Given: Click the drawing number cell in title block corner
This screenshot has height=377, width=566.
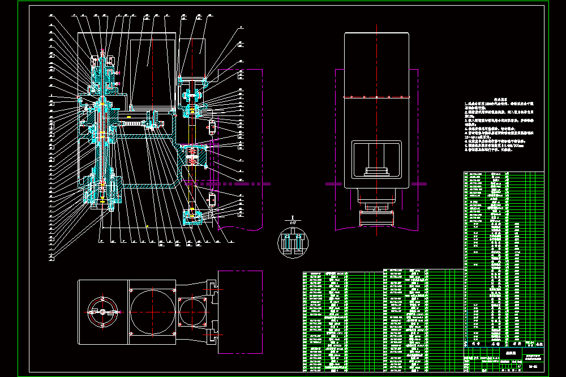Looking at the screenshot, I should click(533, 367).
